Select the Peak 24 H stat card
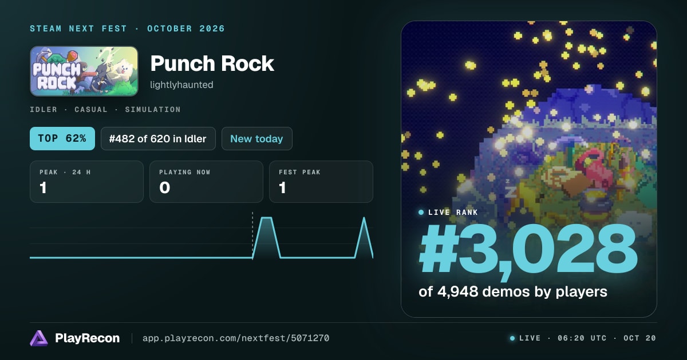This screenshot has width=687, height=360. 86,182
